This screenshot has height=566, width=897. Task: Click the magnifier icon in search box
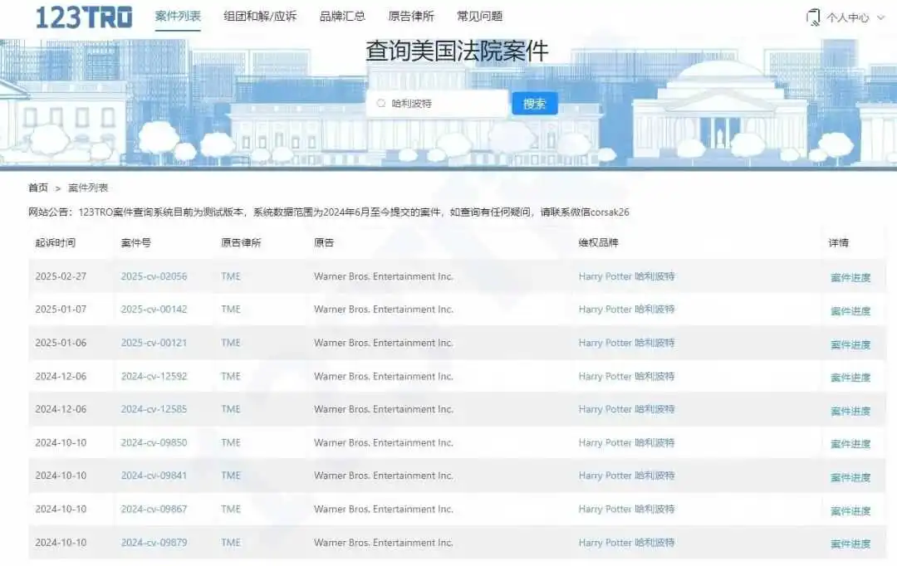click(381, 104)
